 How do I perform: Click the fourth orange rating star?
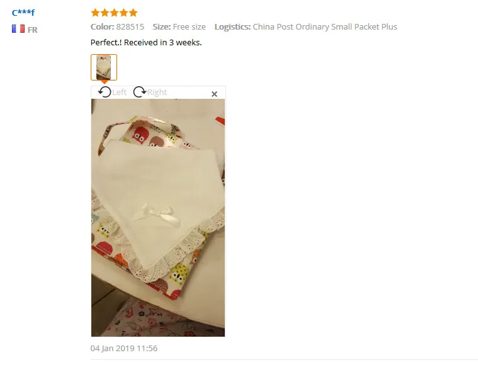pos(124,13)
